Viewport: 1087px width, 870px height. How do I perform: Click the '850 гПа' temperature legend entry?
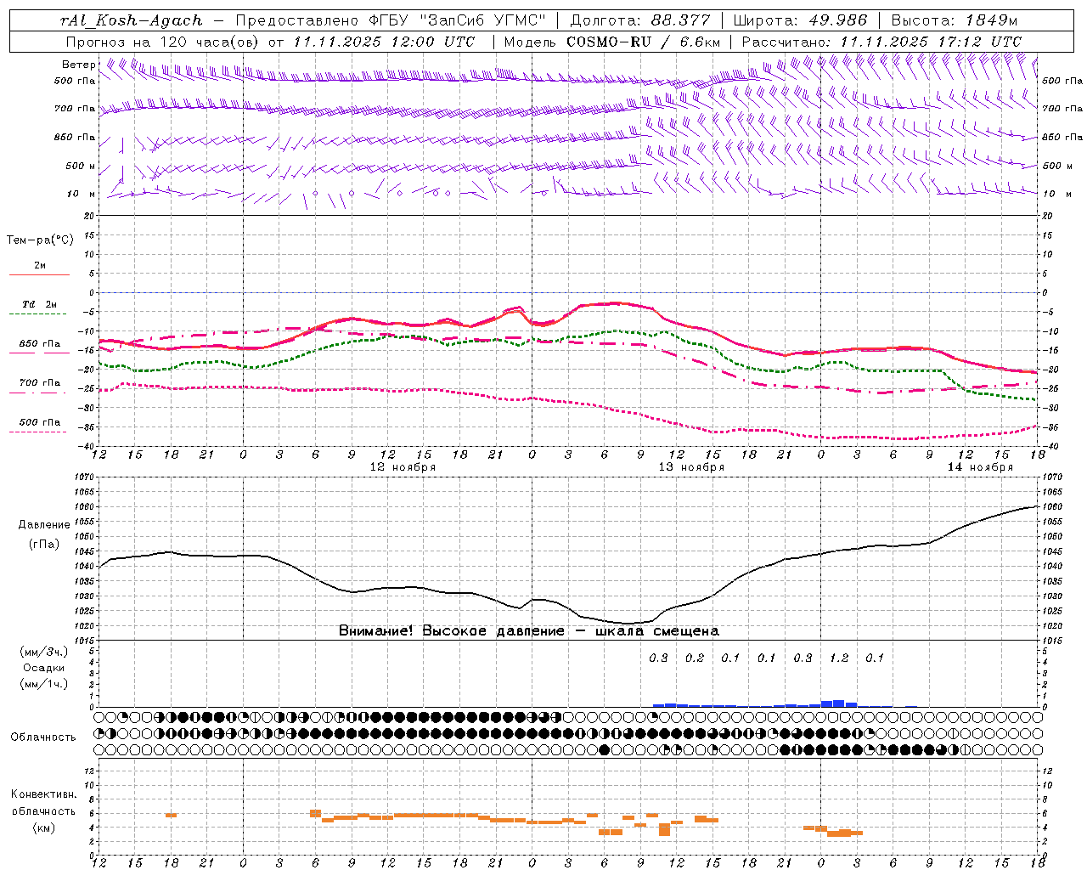point(40,344)
